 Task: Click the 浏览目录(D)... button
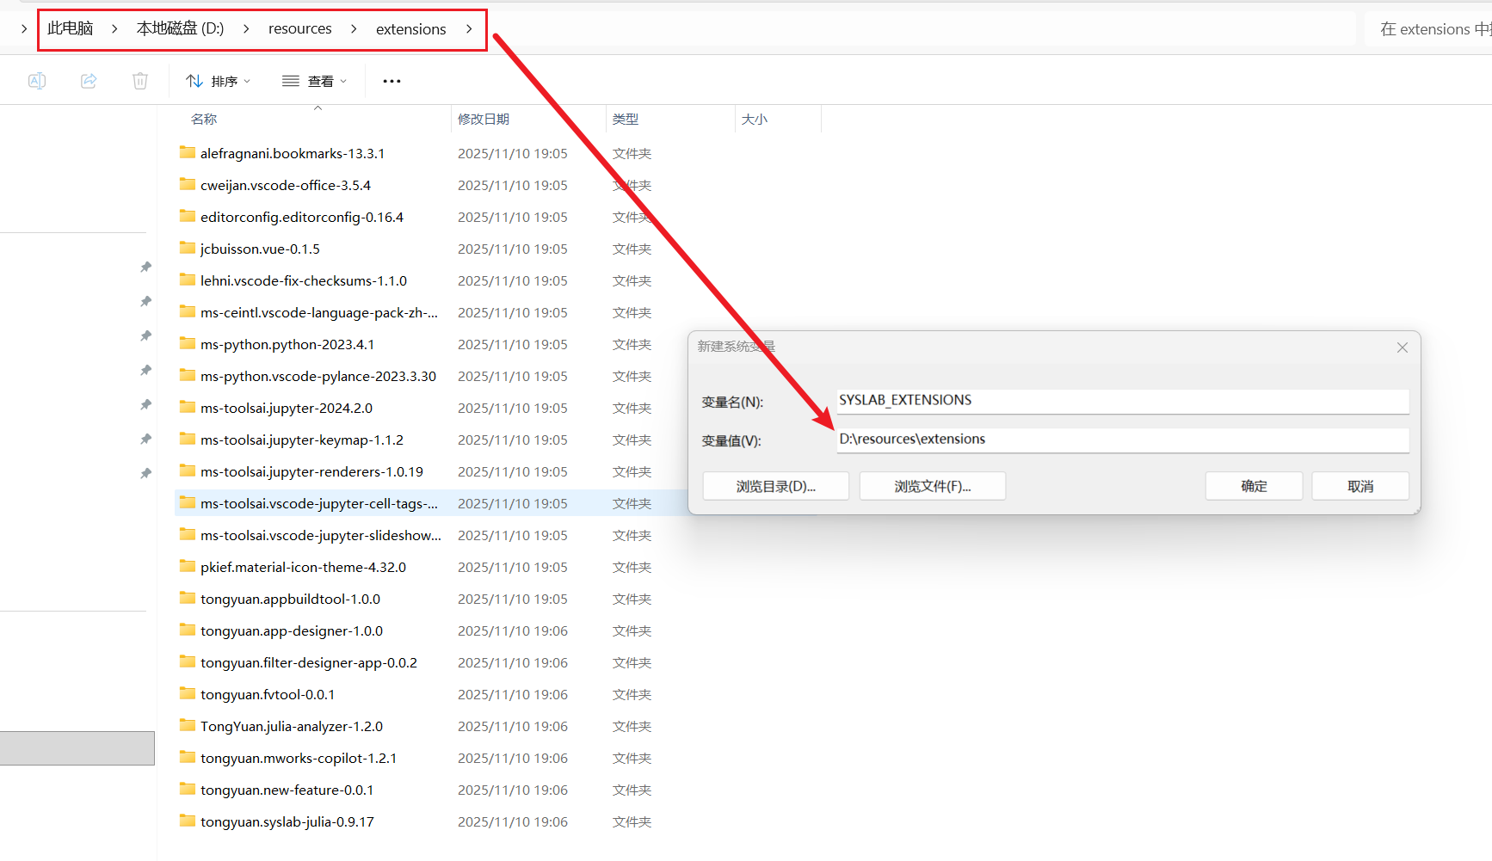click(x=775, y=486)
